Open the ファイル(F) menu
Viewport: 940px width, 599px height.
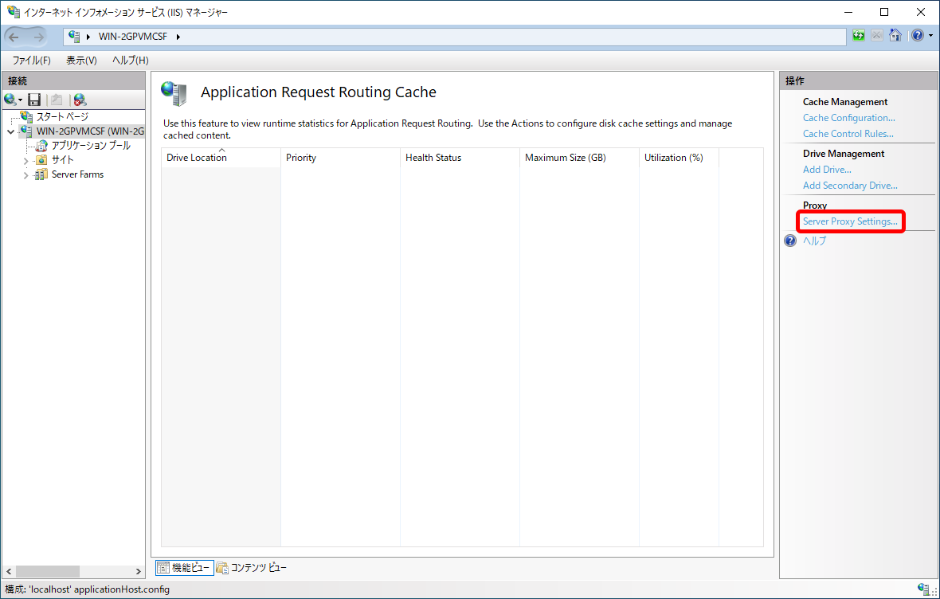[31, 61]
